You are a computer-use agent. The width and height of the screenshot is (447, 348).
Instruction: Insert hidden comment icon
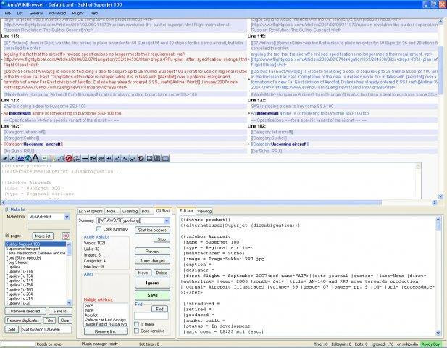[x=141, y=158]
